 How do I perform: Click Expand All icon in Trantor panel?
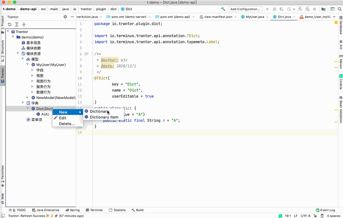17,24
